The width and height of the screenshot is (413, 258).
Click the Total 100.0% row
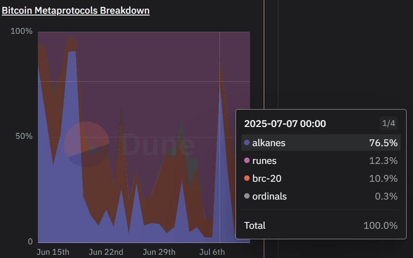click(x=321, y=225)
